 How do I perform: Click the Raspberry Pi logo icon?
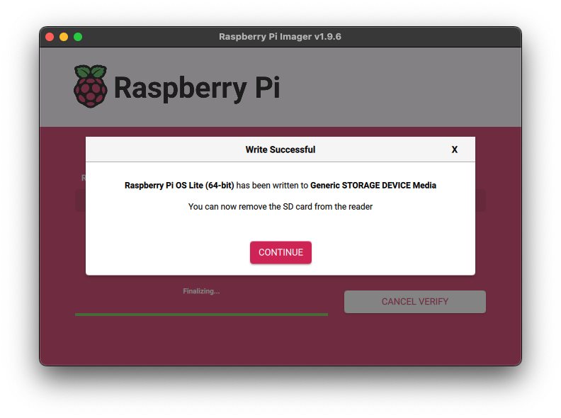click(90, 86)
